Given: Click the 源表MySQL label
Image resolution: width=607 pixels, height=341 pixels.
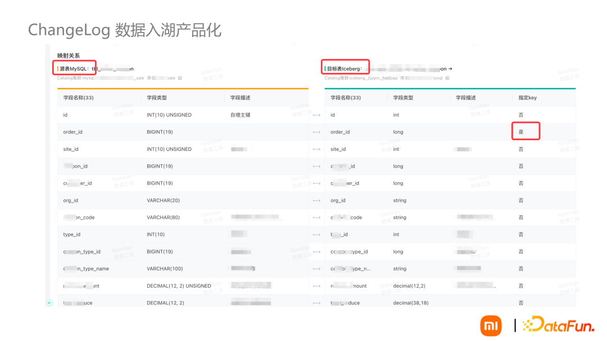Looking at the screenshot, I should pos(74,69).
